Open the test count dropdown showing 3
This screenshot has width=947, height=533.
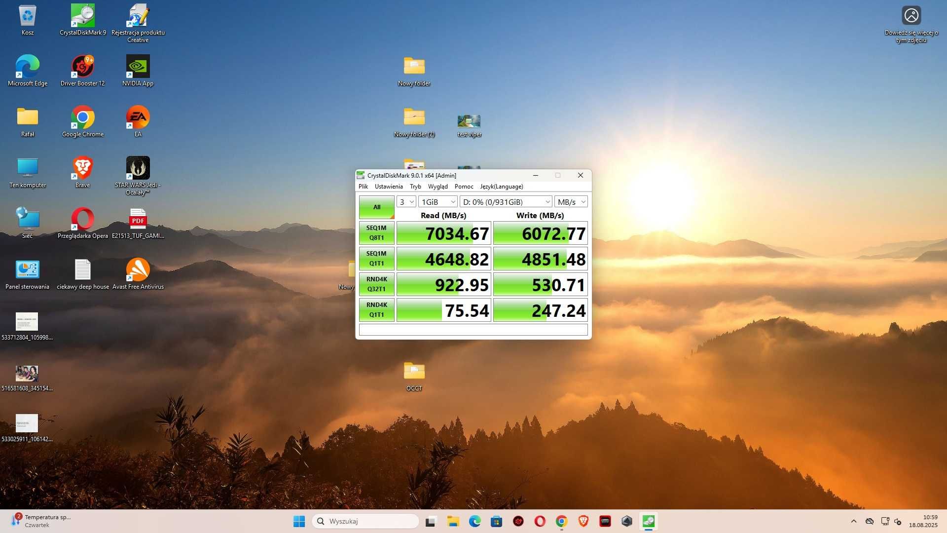point(406,202)
